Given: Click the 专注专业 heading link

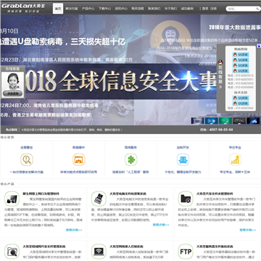Looking at the screenshot, I should click(x=235, y=147).
